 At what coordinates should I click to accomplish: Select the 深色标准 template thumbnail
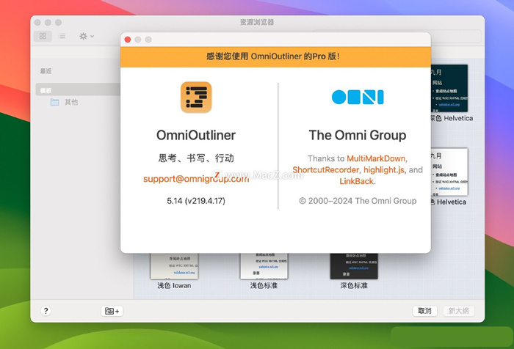(354, 266)
